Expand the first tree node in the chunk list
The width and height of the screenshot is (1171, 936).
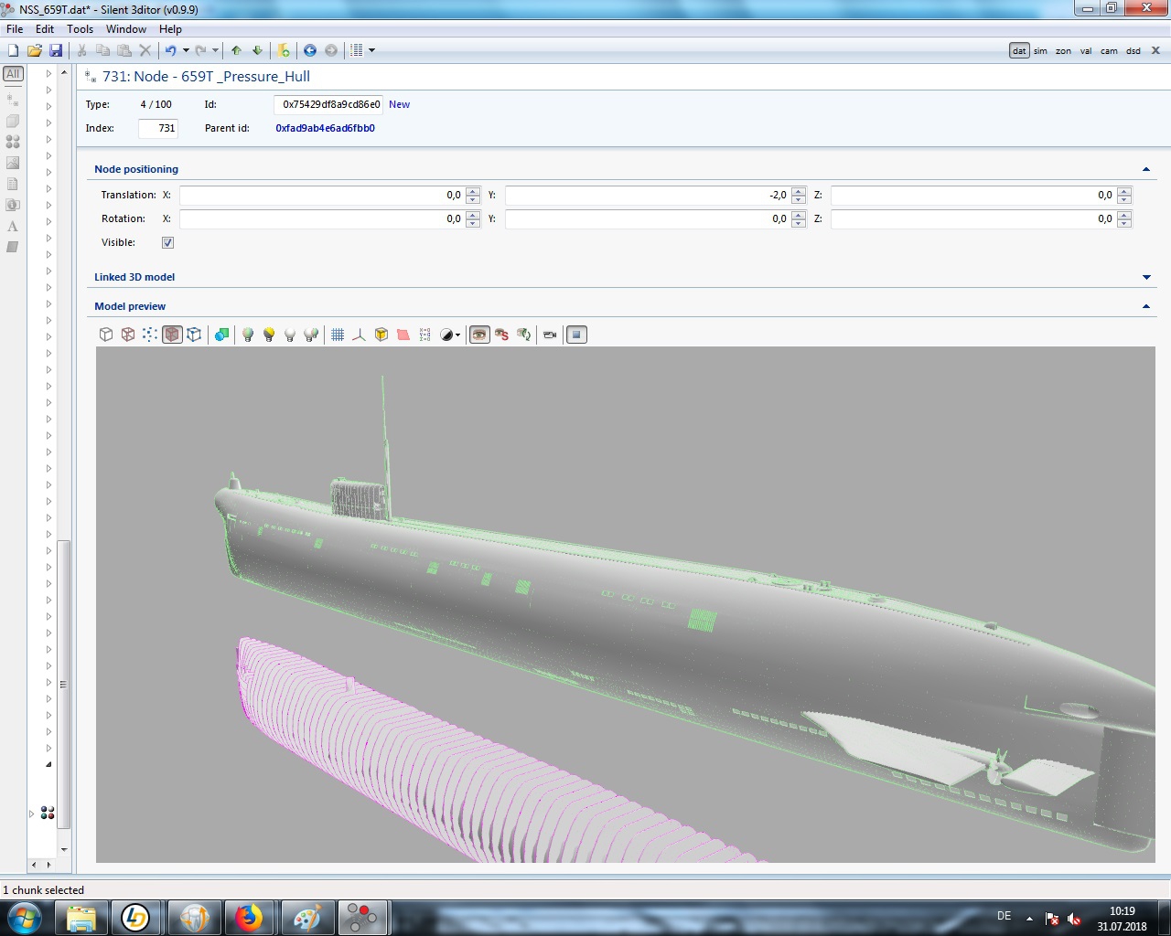click(48, 74)
